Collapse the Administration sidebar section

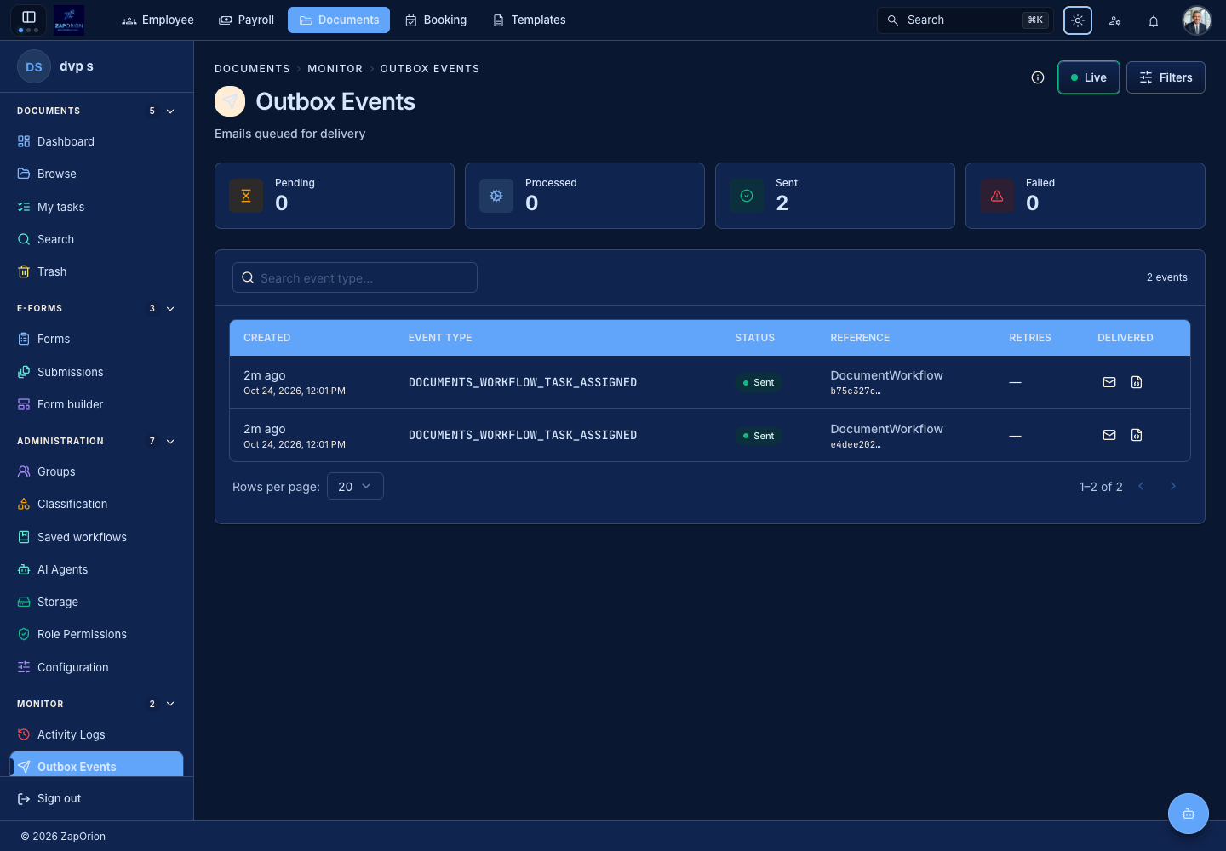coord(170,442)
